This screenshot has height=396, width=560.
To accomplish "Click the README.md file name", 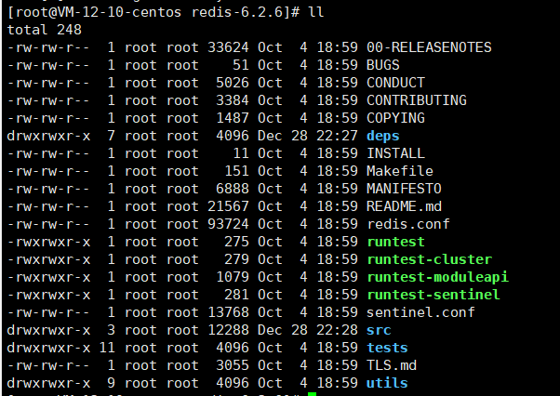I will (404, 206).
